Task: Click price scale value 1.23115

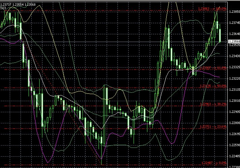Action: pyautogui.click(x=235, y=89)
